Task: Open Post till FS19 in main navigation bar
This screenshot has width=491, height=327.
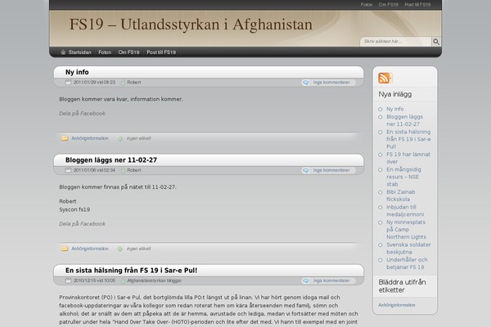Action: (x=161, y=52)
